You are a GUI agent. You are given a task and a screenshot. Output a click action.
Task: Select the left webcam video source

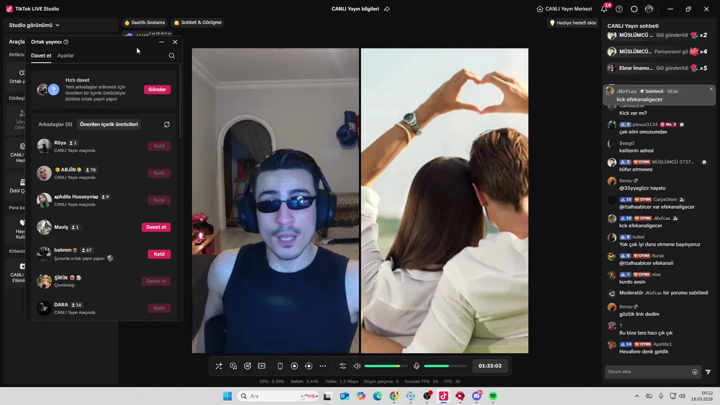(x=275, y=201)
